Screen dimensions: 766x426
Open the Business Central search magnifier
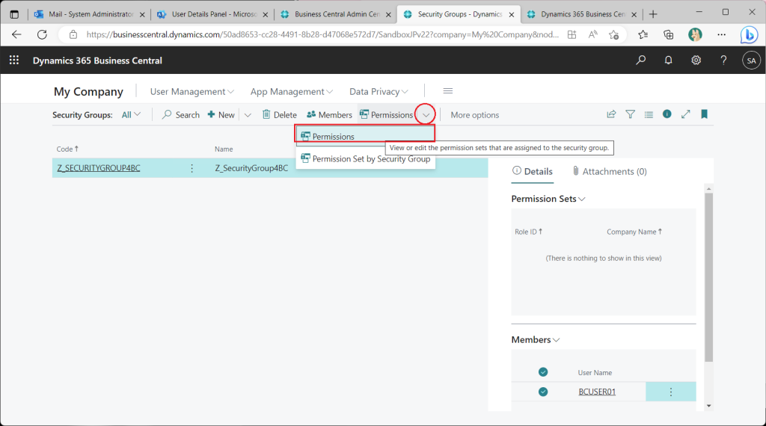click(640, 60)
